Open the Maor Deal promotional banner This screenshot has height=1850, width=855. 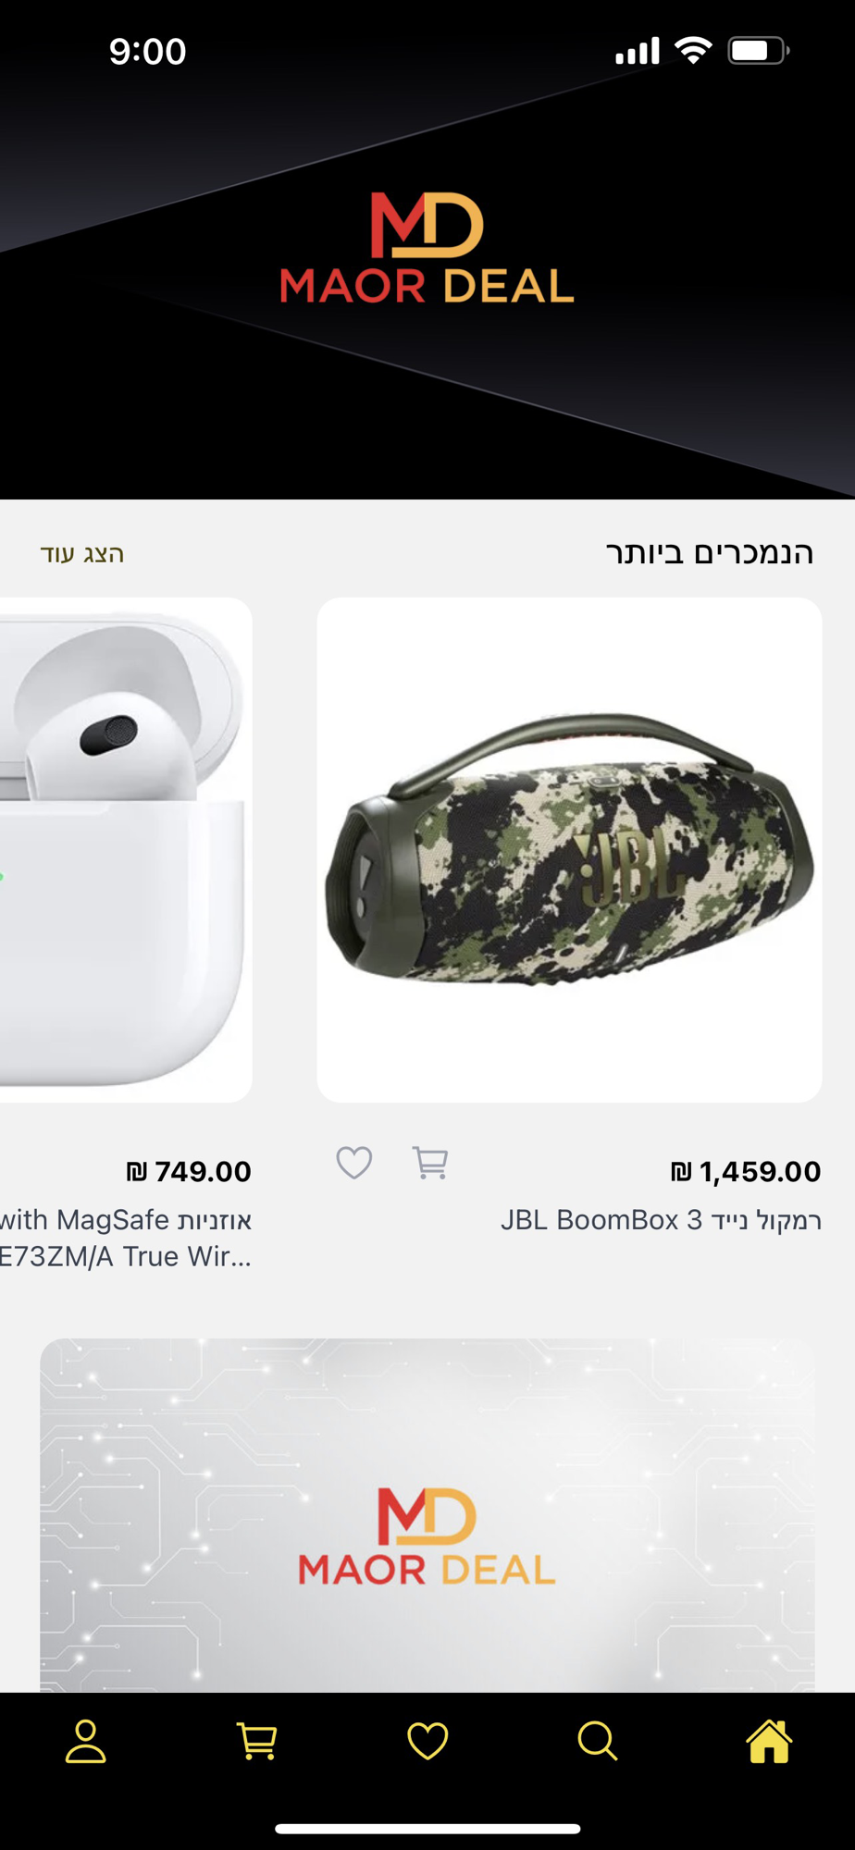427,1515
